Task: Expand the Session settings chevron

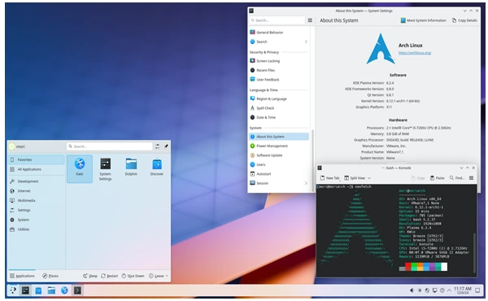Action: 306,183
